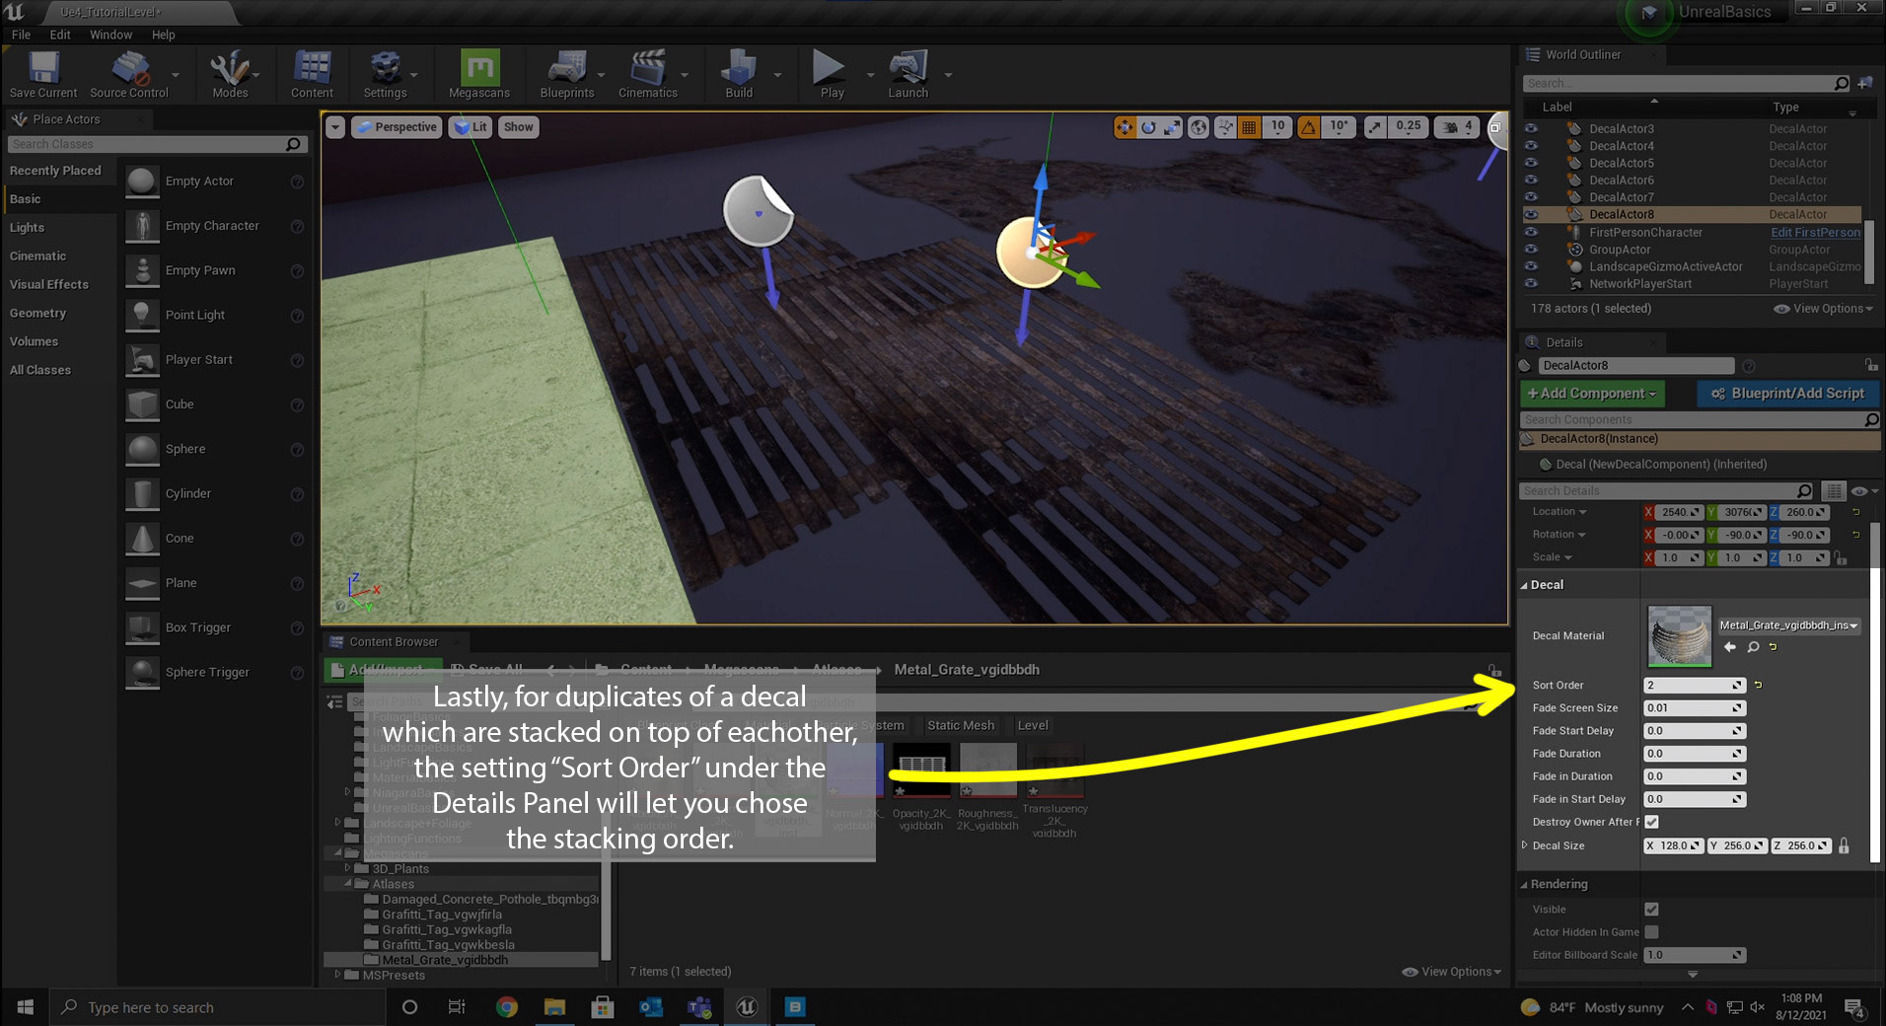Viewport: 1886px width, 1026px height.
Task: Open Perspective view mode dropdown
Action: pyautogui.click(x=397, y=127)
